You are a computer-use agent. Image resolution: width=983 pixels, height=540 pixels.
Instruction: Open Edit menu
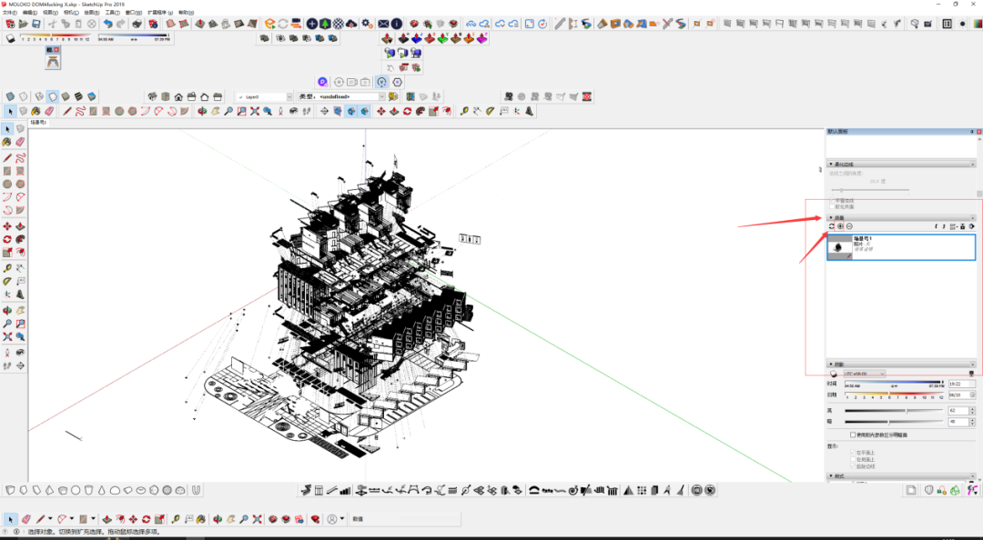click(x=29, y=13)
